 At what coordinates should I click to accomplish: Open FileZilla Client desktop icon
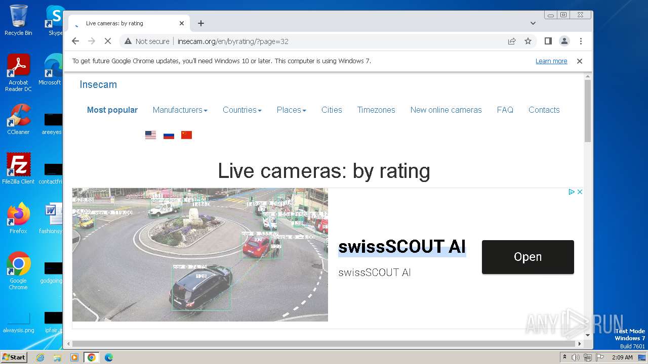(18, 168)
